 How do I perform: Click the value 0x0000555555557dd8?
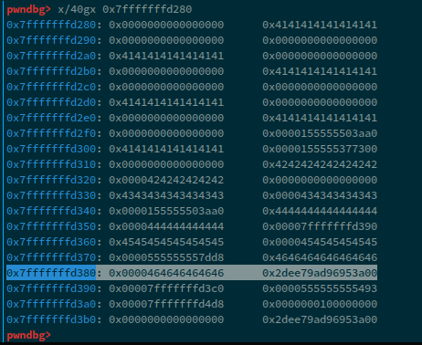tap(166, 257)
